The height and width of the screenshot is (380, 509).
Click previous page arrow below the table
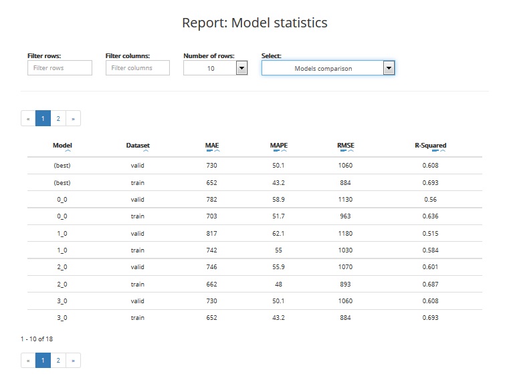click(x=28, y=361)
